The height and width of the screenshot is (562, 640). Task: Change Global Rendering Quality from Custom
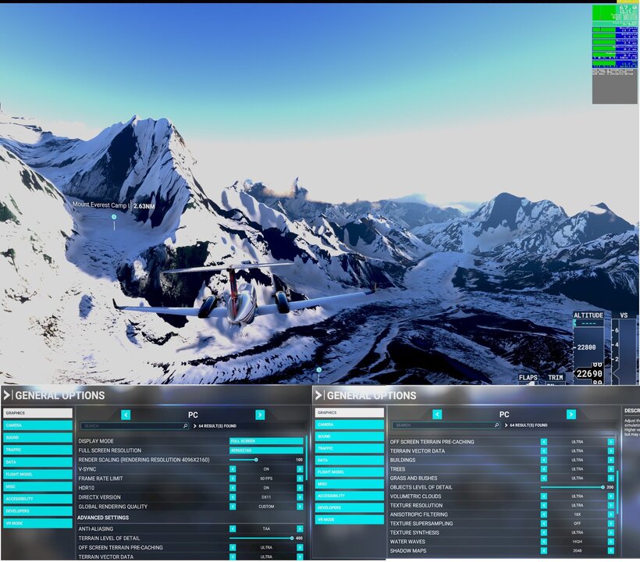(300, 507)
